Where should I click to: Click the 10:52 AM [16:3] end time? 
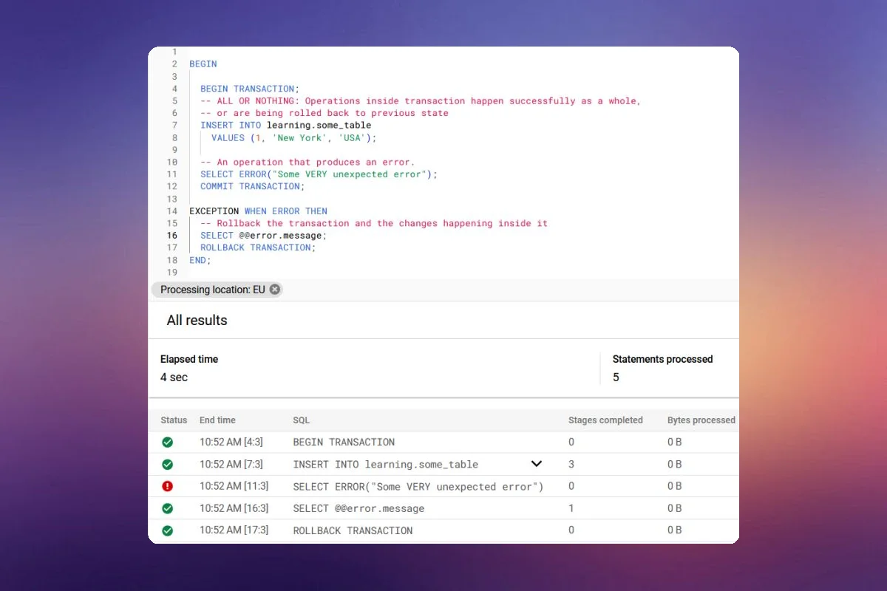[x=234, y=508]
